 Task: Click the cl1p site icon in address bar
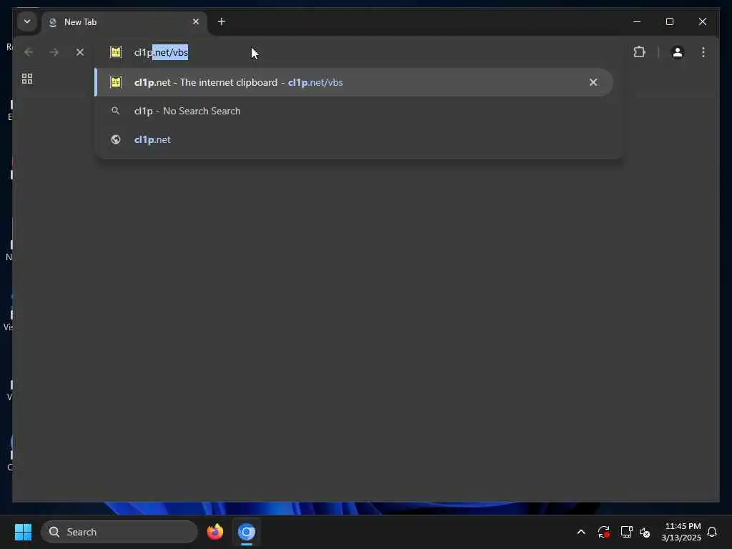tap(115, 52)
